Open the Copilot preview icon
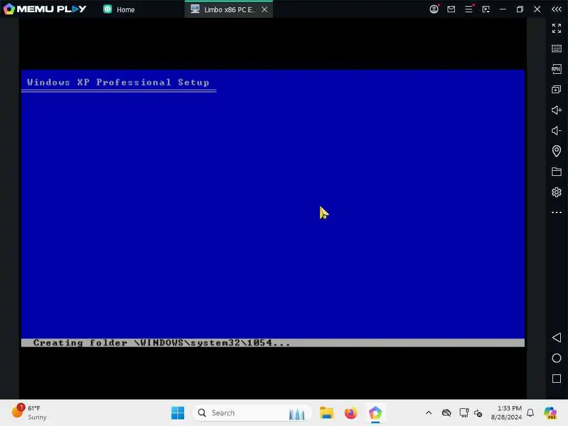 click(551, 413)
